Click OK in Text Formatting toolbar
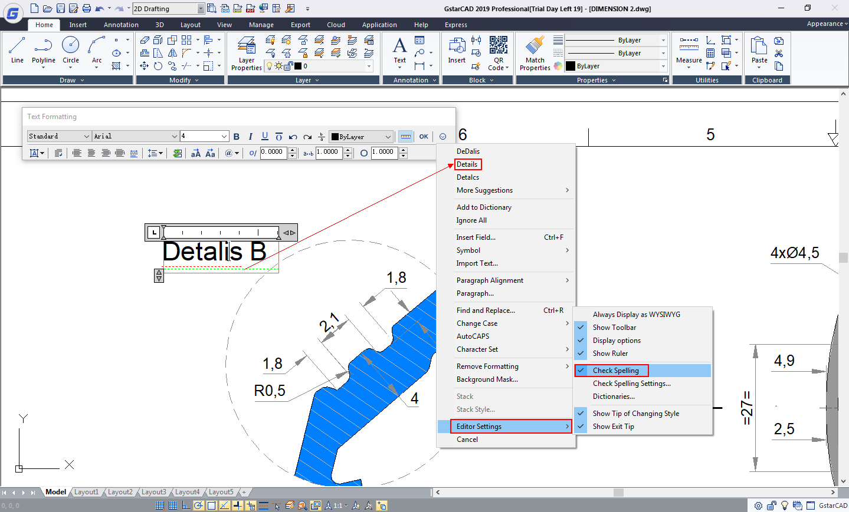 coord(424,137)
